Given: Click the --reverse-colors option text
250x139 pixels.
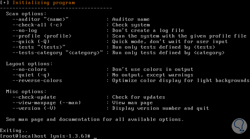Looking at the screenshot, I should [x=37, y=81].
